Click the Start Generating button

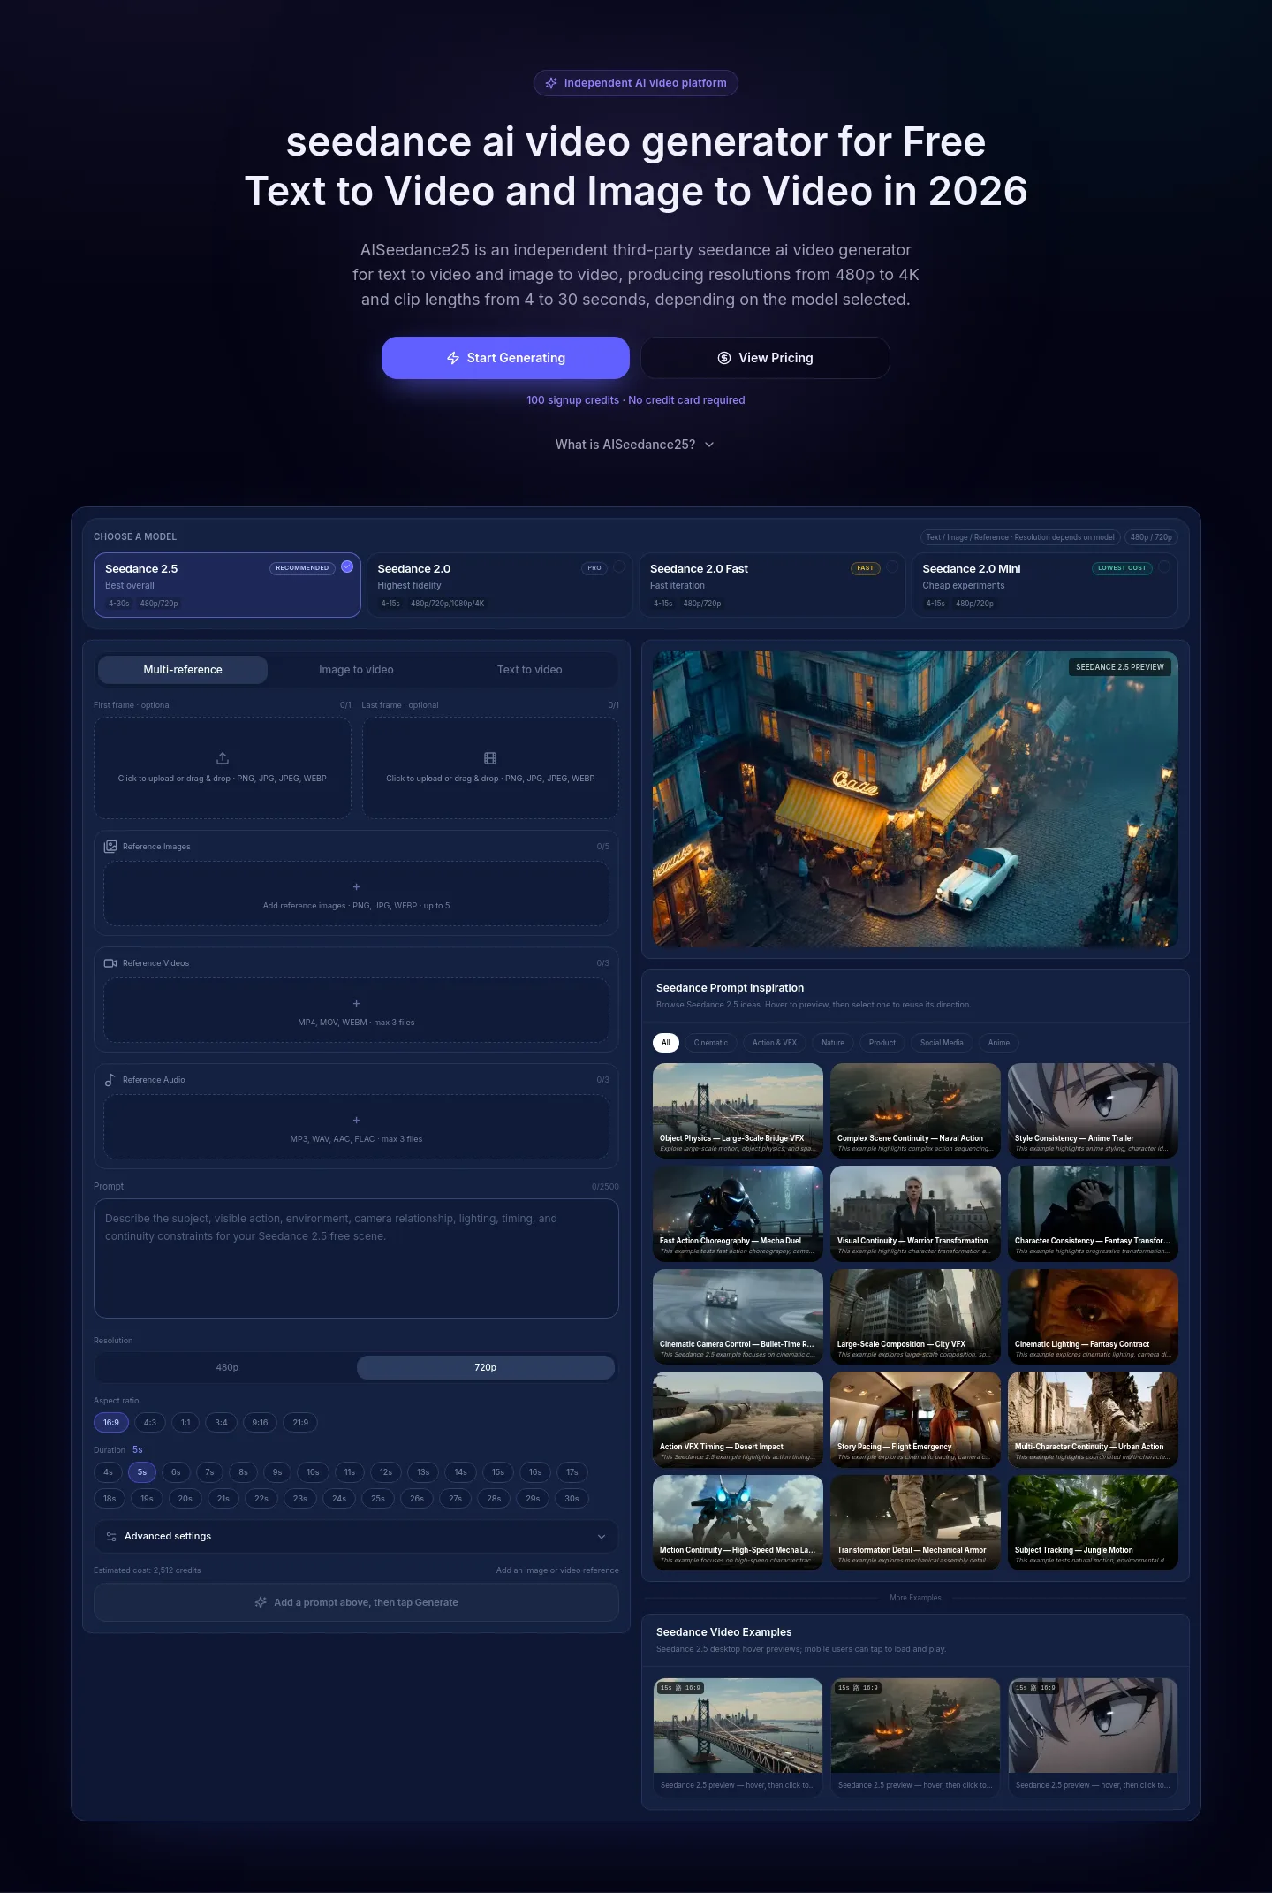pos(505,358)
